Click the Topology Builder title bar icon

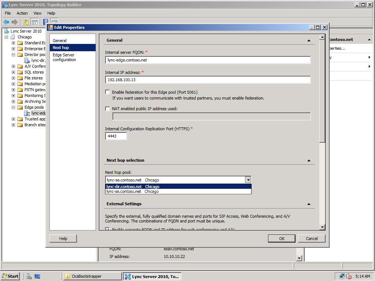5,4
